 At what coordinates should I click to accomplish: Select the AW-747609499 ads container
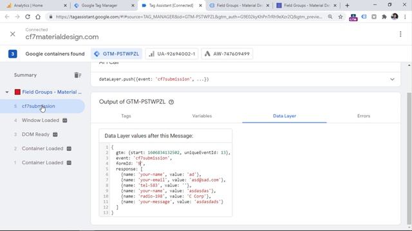click(227, 54)
